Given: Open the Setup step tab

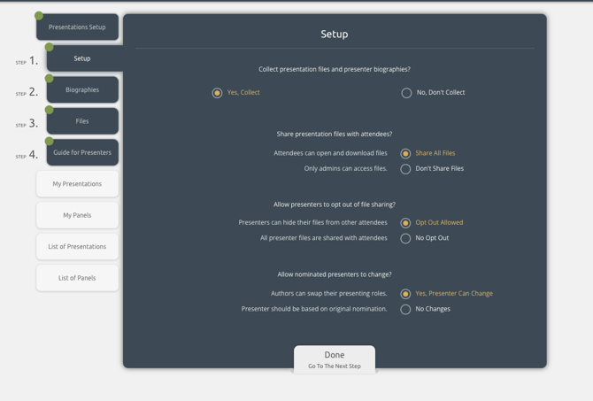Looking at the screenshot, I should pos(82,58).
